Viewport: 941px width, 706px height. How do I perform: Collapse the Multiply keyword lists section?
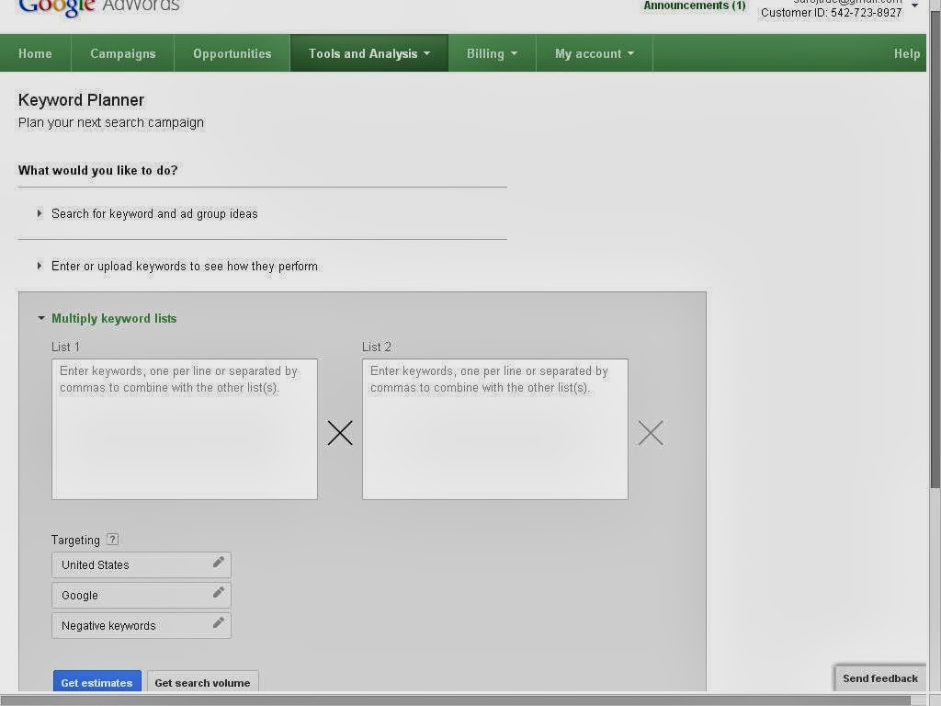108,318
